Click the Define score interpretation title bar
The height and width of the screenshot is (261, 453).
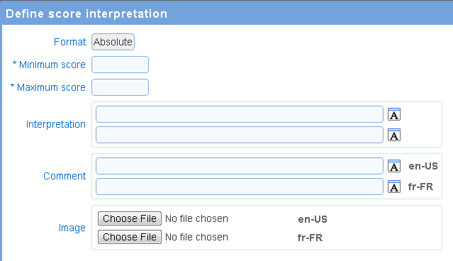[x=227, y=13]
